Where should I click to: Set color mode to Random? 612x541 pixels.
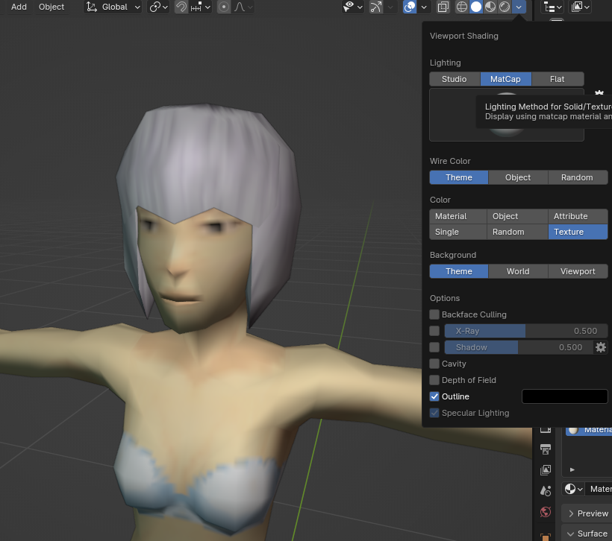point(508,232)
